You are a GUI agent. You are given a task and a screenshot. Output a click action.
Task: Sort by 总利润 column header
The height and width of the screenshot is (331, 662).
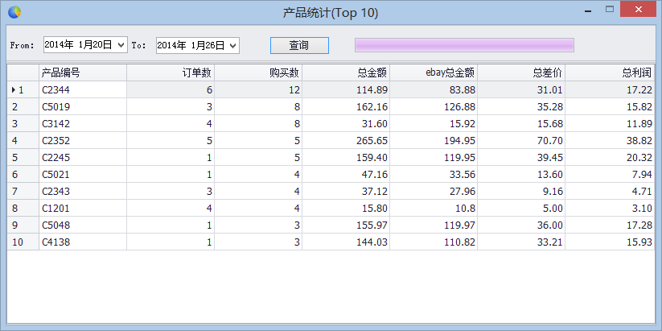(x=611, y=72)
